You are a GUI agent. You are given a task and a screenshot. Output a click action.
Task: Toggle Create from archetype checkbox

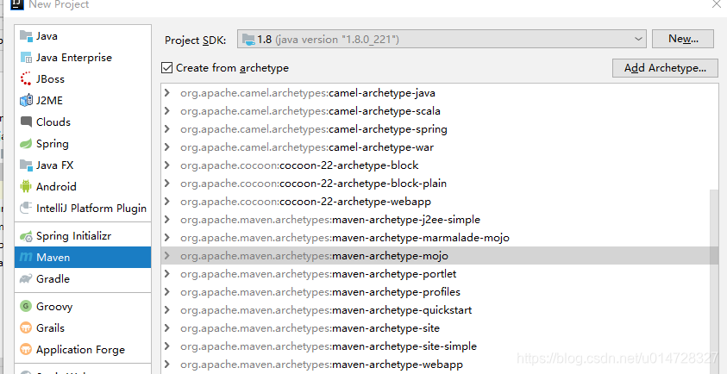(x=167, y=68)
